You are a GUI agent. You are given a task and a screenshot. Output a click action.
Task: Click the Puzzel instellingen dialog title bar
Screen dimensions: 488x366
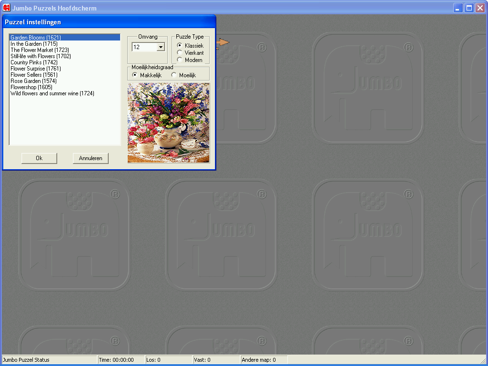[109, 22]
